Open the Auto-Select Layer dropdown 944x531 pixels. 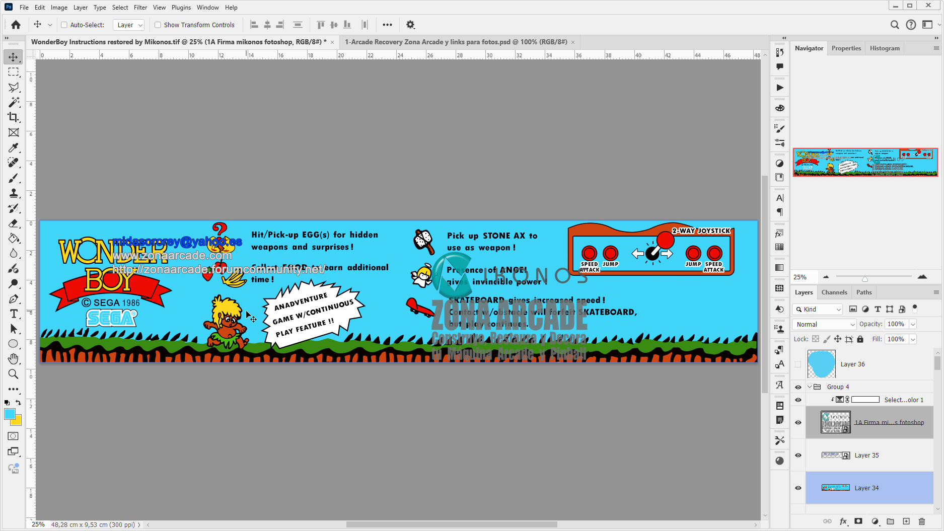129,25
